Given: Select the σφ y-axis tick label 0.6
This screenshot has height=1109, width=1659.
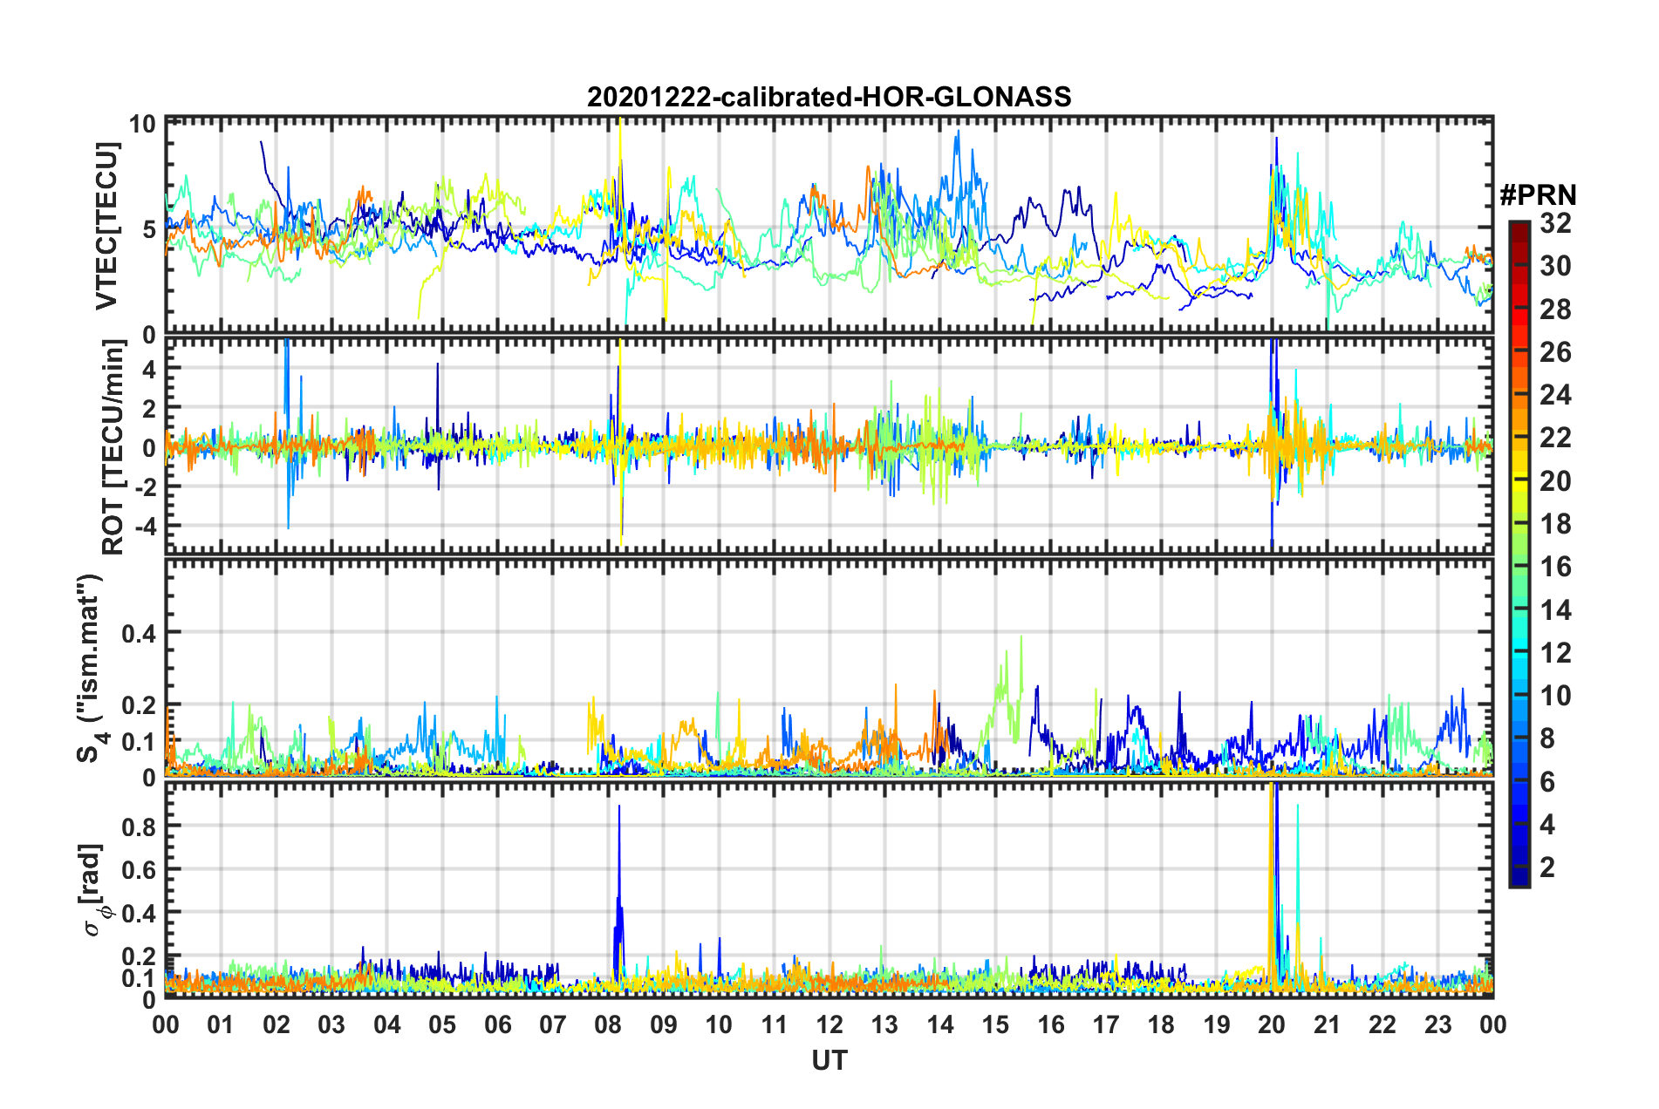Looking at the screenshot, I should pyautogui.click(x=140, y=869).
